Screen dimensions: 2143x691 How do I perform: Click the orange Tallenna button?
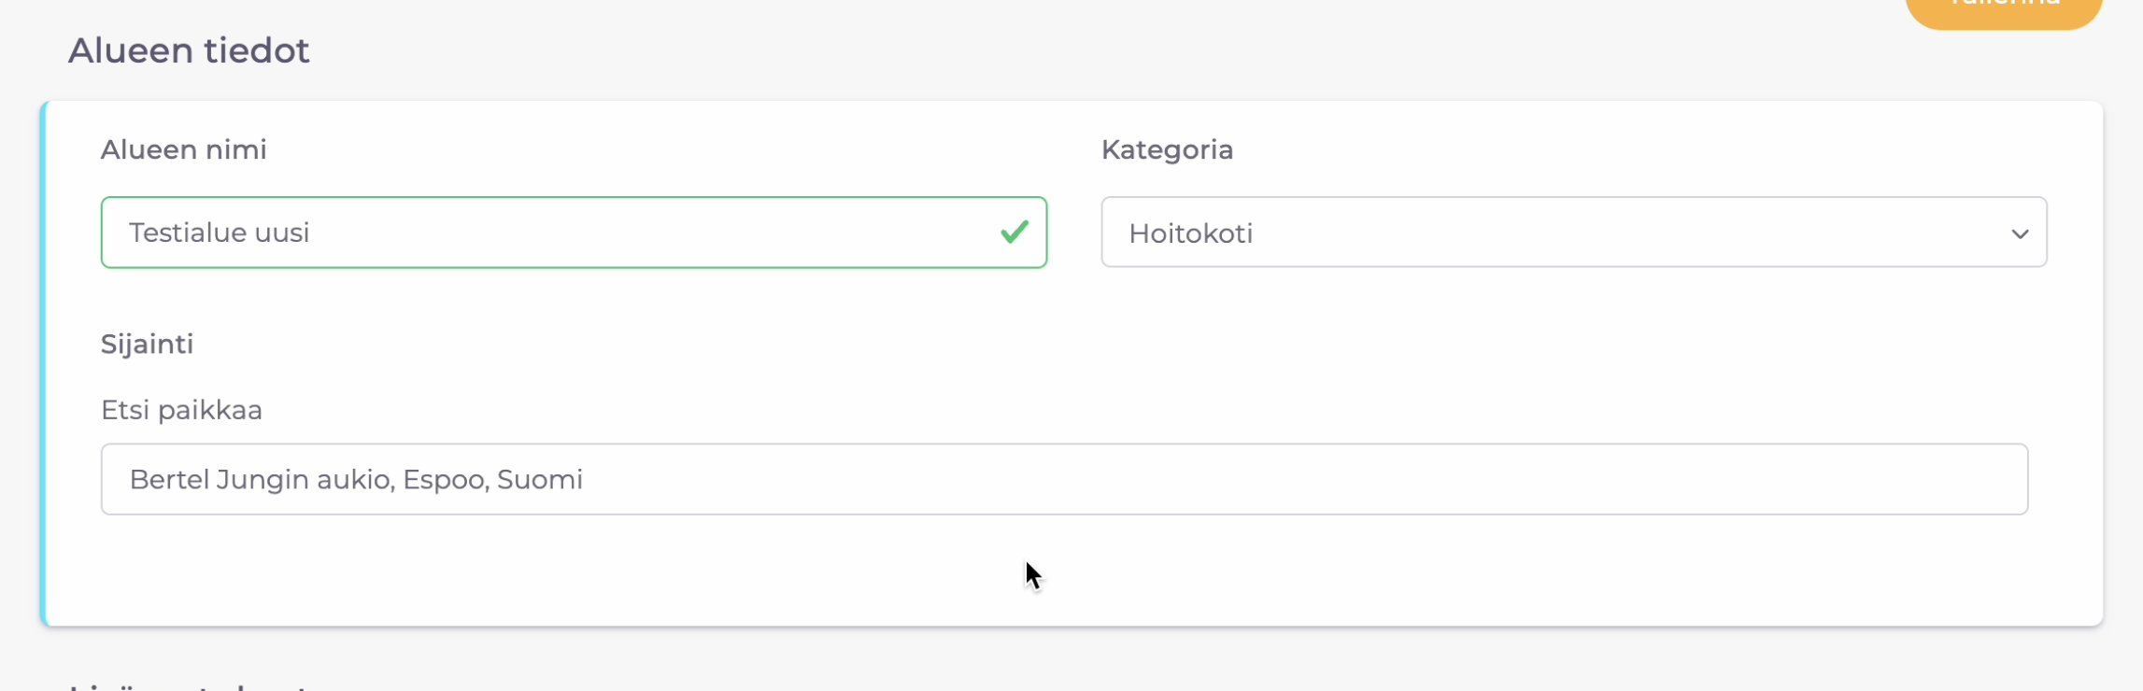point(2003,7)
